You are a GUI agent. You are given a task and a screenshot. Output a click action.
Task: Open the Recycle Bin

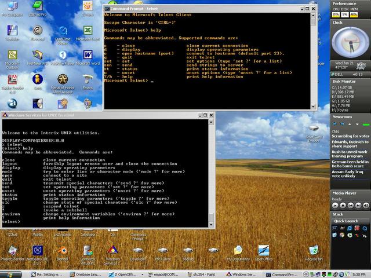(x=314, y=253)
